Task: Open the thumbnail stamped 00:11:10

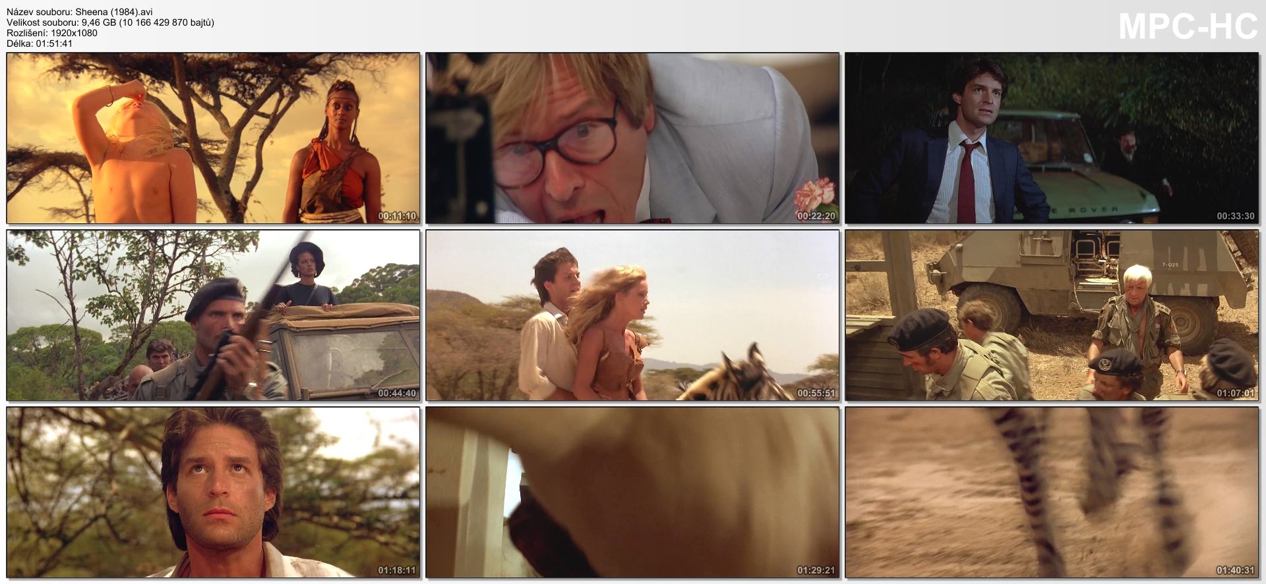Action: (213, 138)
